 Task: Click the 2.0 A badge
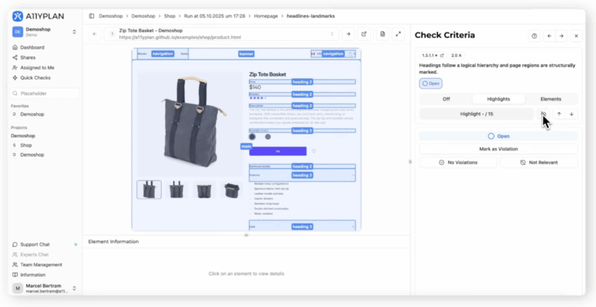(456, 55)
